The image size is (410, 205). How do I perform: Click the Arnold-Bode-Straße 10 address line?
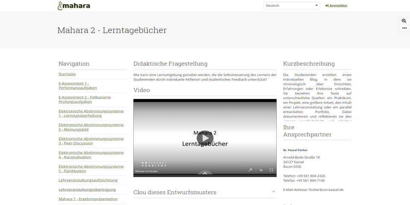point(301,158)
